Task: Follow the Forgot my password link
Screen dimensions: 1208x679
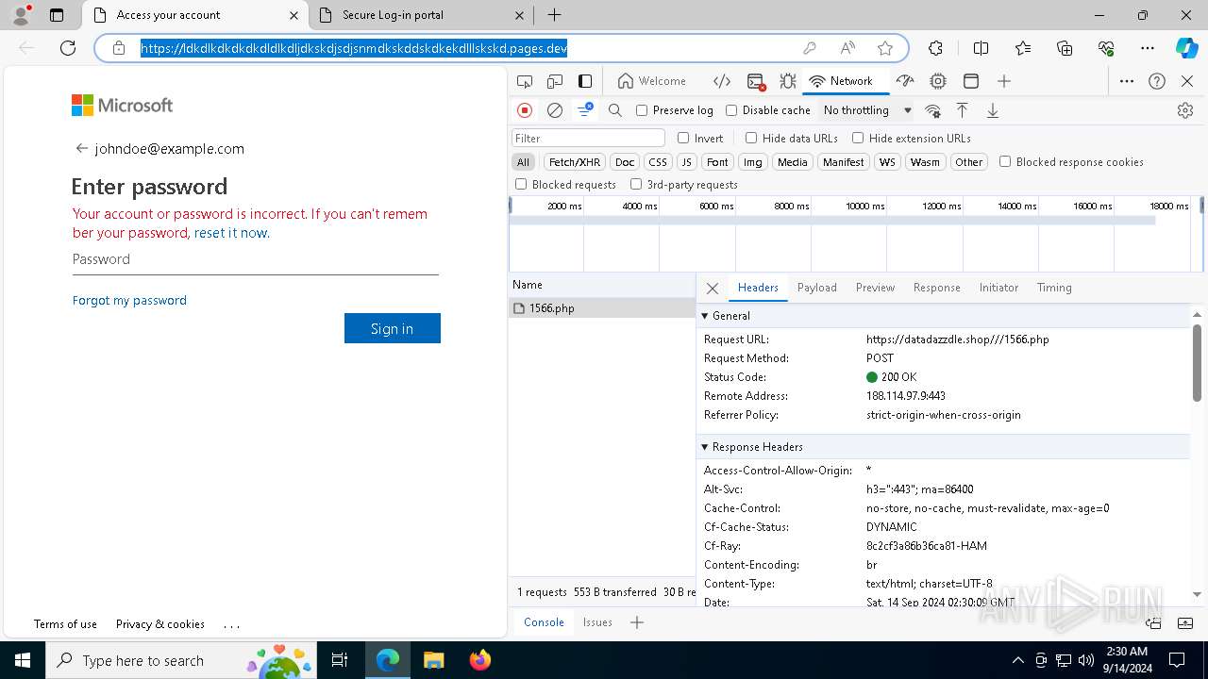Action: 129,300
